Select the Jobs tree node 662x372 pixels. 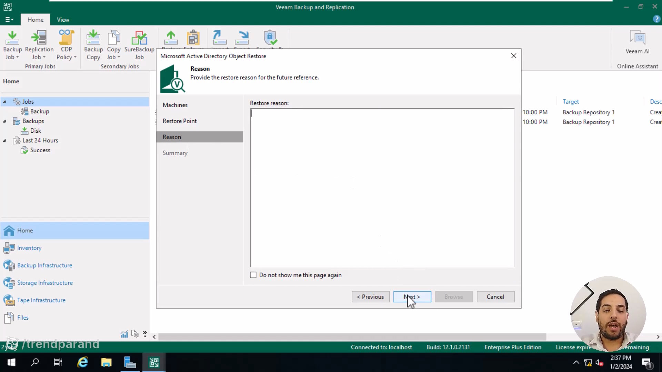point(75,102)
